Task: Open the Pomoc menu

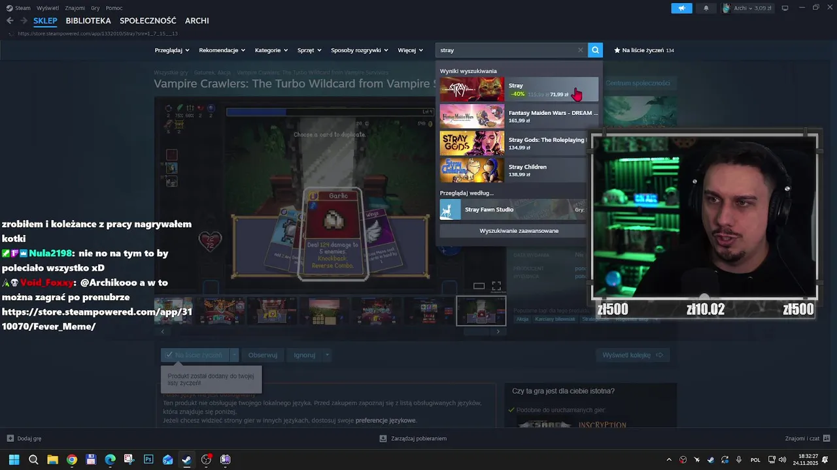Action: [114, 8]
